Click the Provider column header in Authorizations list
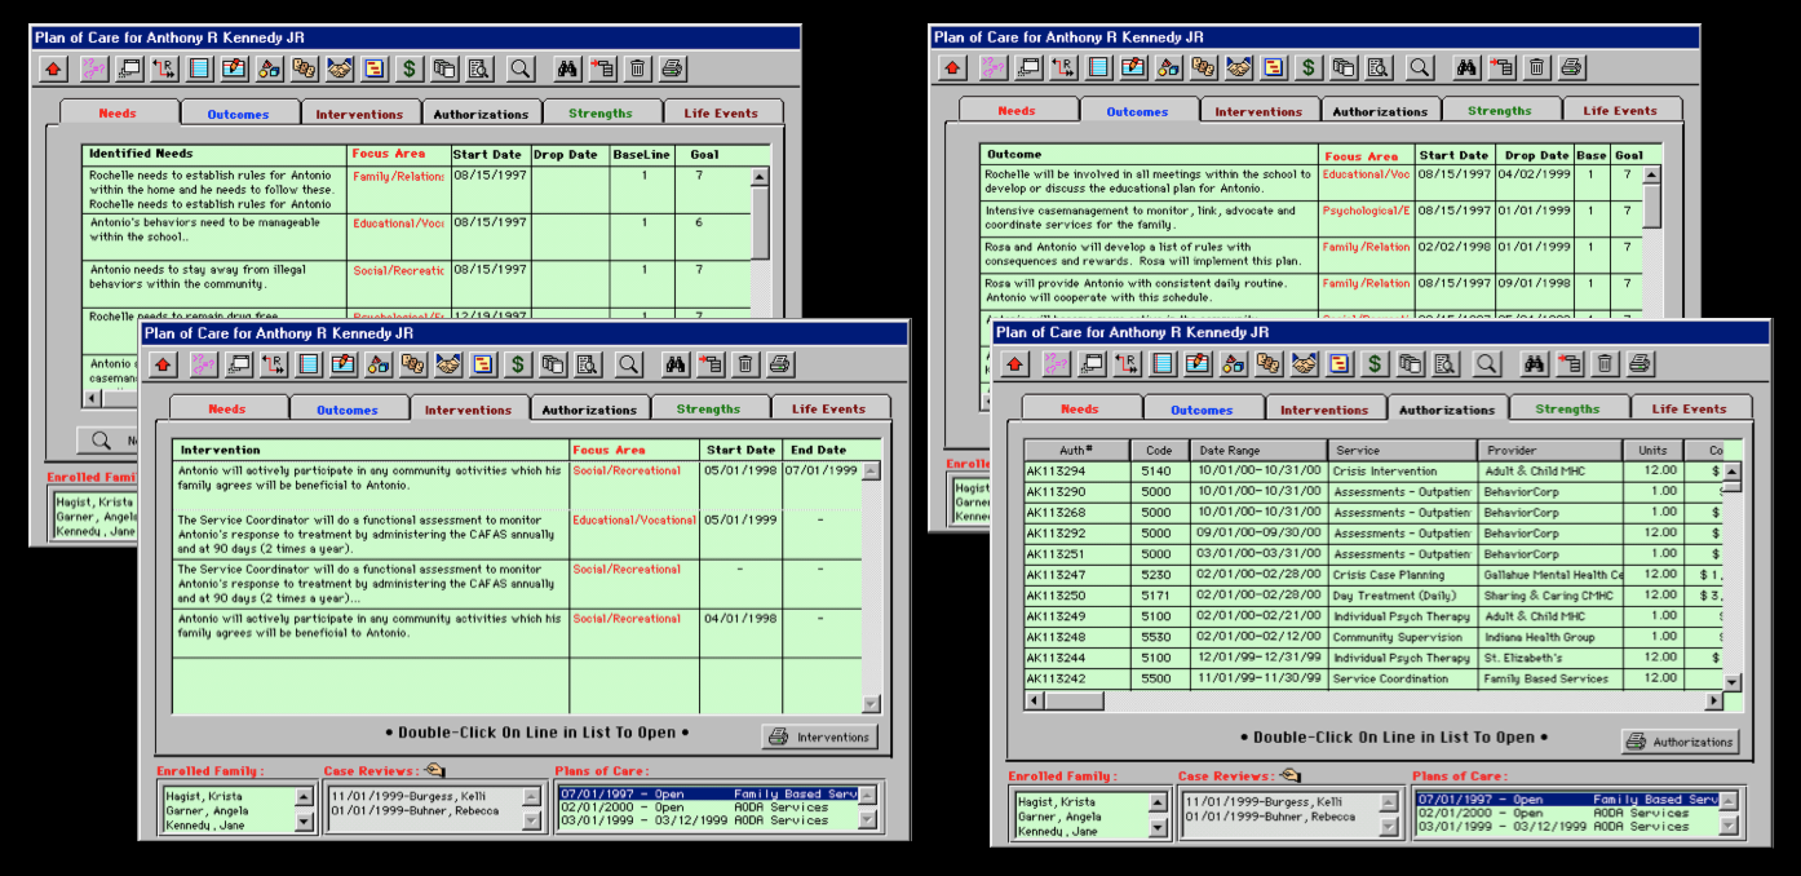 (x=1549, y=450)
